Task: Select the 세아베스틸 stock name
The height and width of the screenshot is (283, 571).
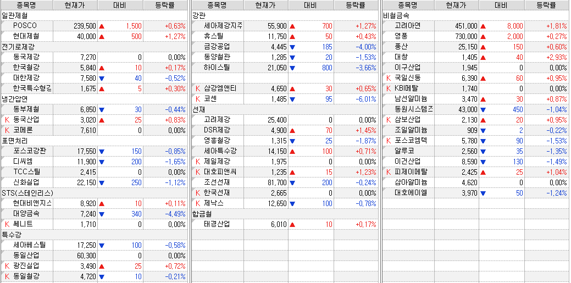Action: (30, 245)
